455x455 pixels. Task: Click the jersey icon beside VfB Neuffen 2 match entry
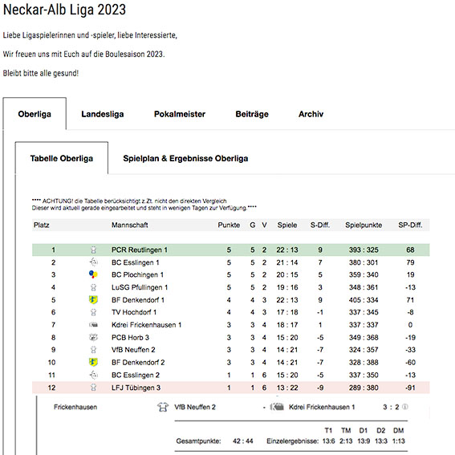tap(163, 407)
